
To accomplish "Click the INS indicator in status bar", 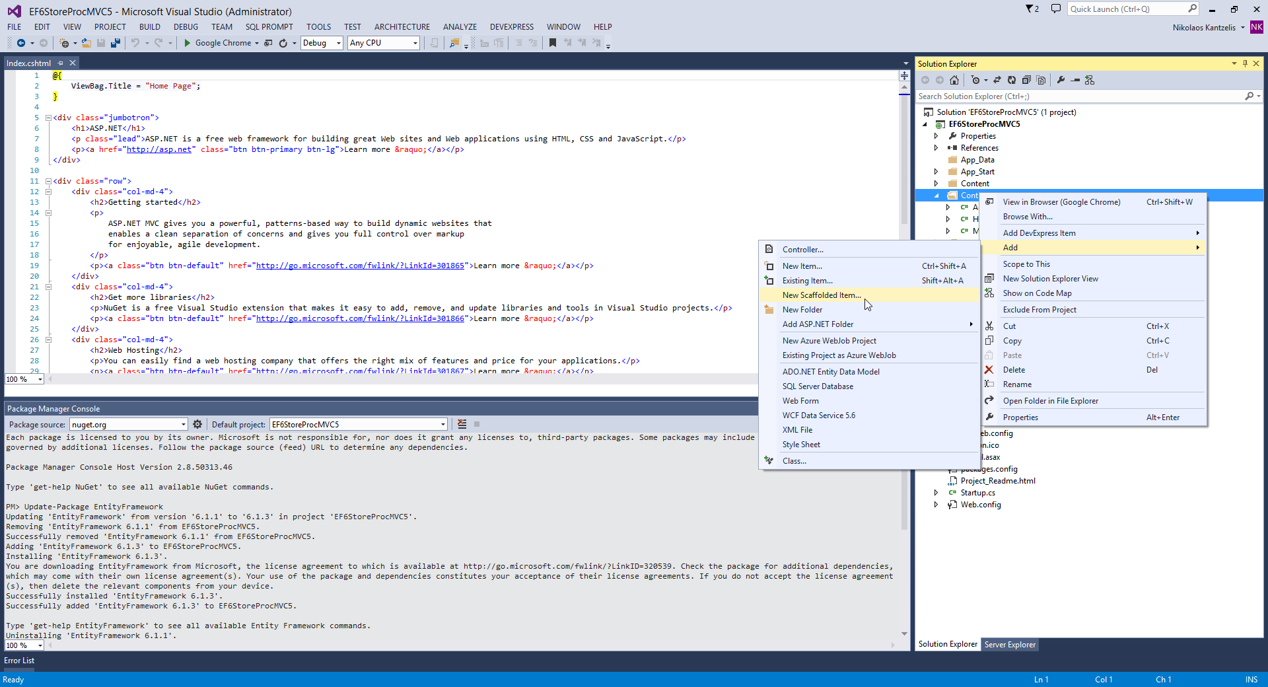I will [x=1251, y=680].
